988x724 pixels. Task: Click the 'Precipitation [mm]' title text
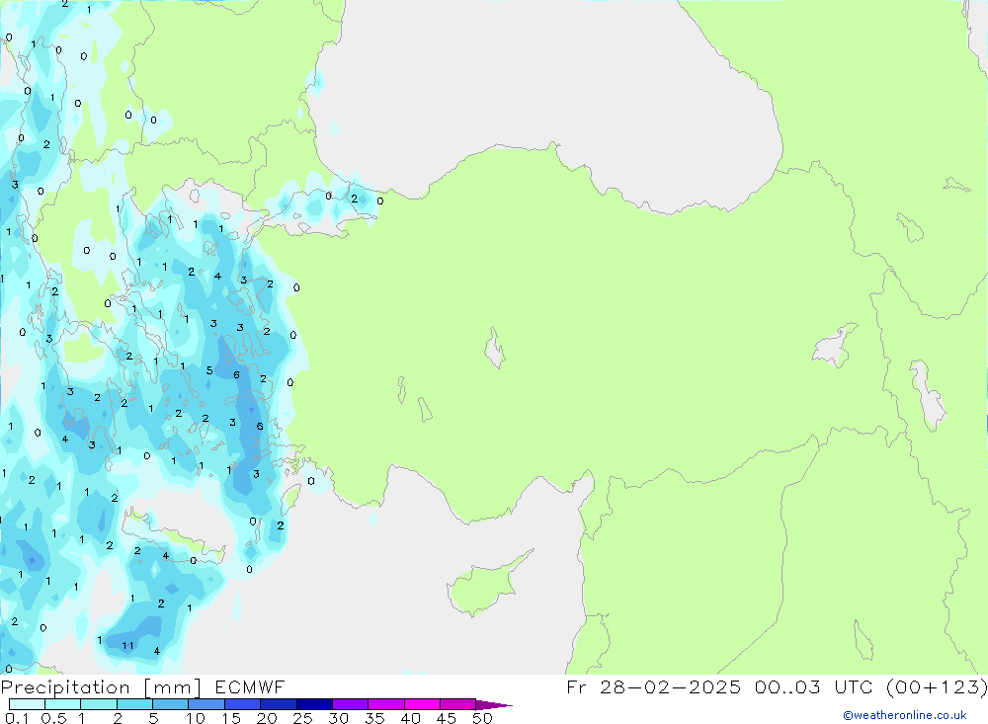[101, 687]
